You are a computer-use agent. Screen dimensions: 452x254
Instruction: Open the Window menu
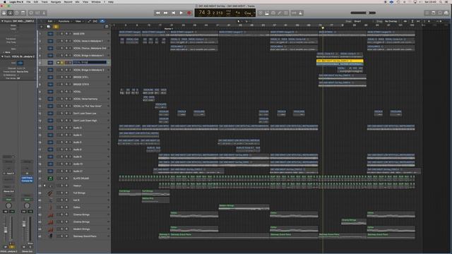tap(96, 1)
